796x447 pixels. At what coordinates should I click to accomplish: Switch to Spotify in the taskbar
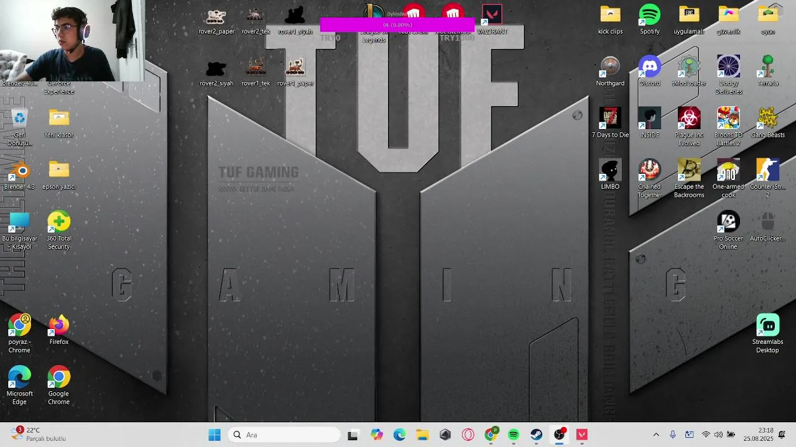coord(514,435)
